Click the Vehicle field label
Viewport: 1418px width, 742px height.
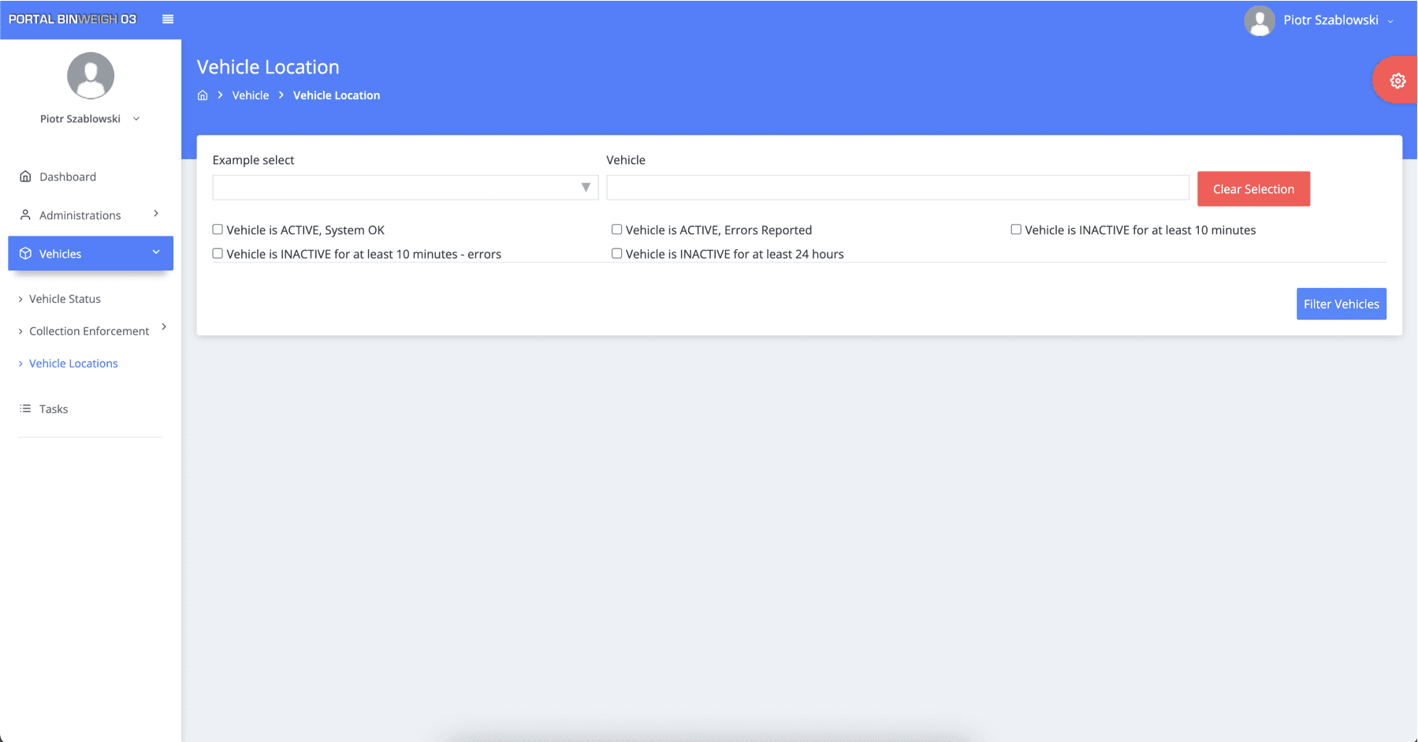point(626,160)
